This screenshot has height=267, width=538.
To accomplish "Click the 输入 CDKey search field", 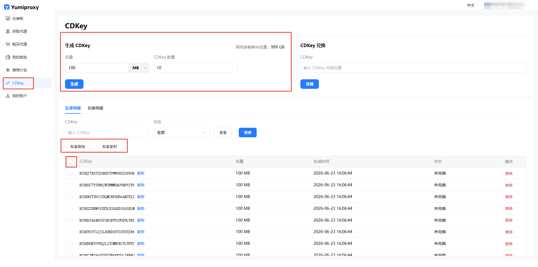I will tap(107, 133).
